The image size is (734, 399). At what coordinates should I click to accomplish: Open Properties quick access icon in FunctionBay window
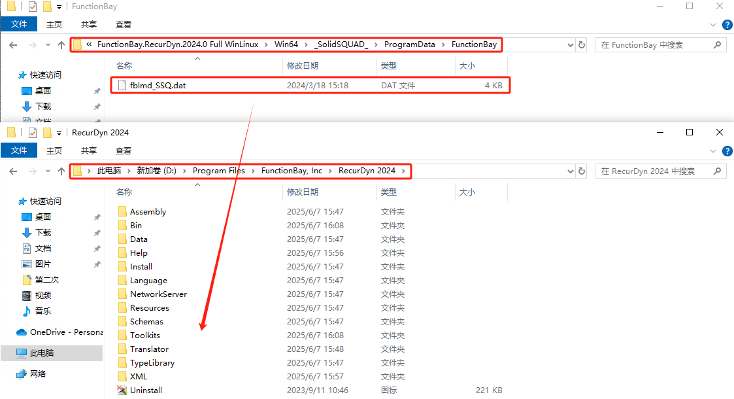coord(32,6)
